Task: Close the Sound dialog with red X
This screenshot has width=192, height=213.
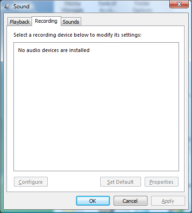Action: 179,4
